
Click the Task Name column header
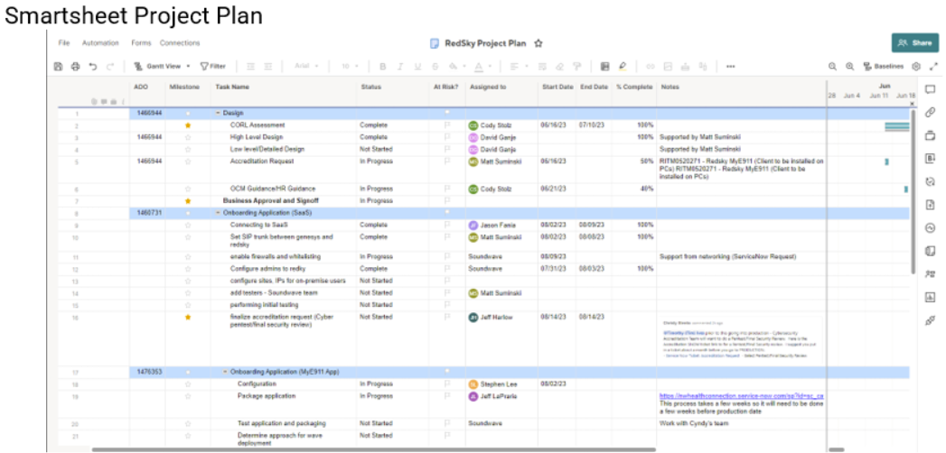click(x=232, y=88)
